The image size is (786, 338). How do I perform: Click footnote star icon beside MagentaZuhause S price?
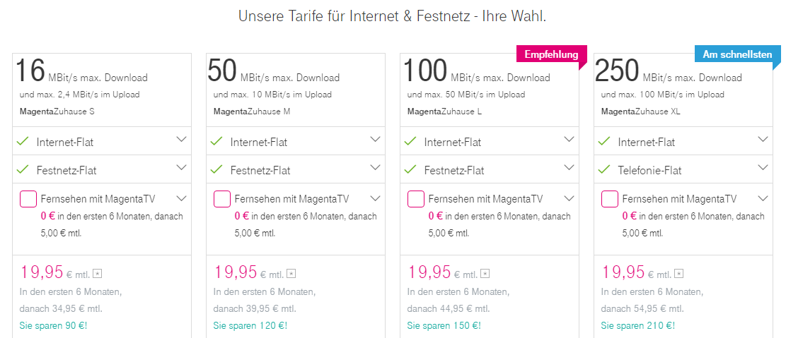click(98, 274)
